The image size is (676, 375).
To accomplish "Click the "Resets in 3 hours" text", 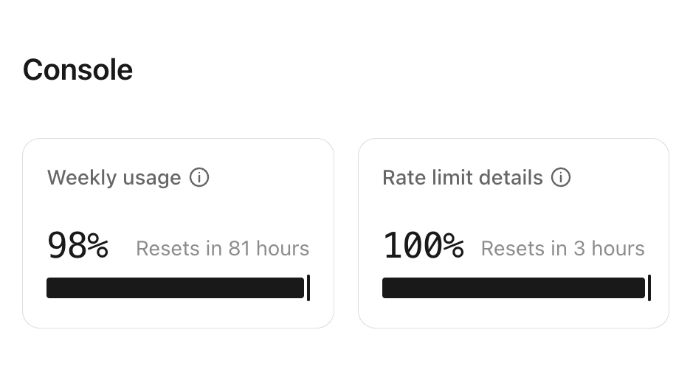I will (562, 249).
